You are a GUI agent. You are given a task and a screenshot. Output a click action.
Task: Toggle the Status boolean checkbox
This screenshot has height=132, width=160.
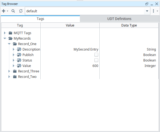tap(96, 60)
